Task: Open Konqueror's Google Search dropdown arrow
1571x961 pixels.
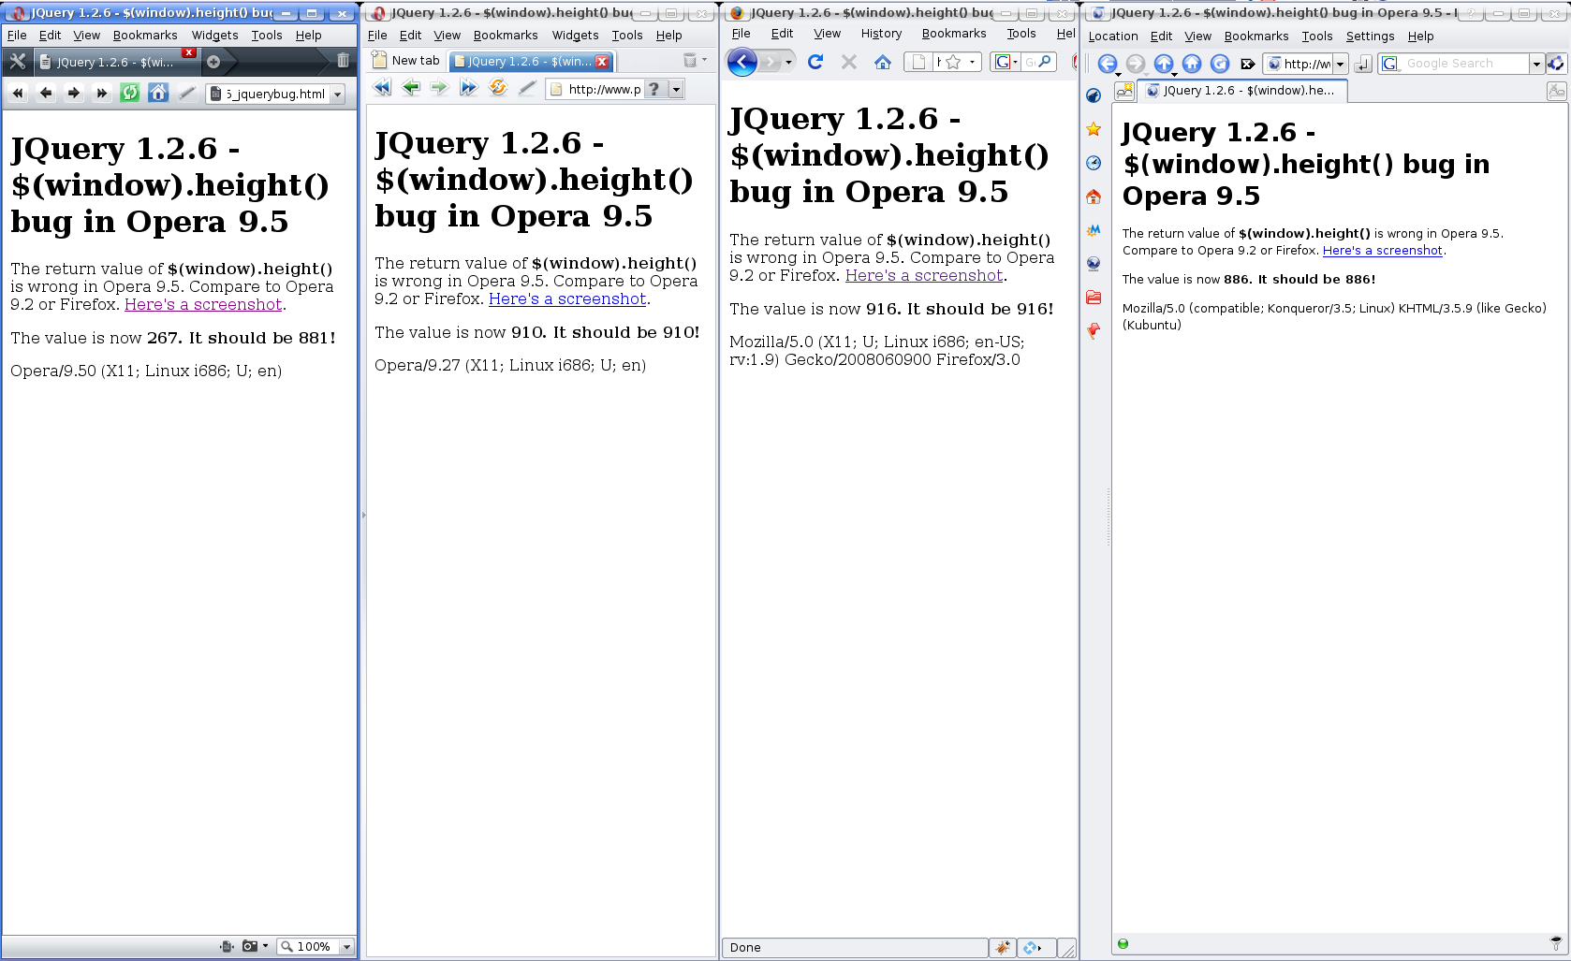Action: coord(1535,64)
